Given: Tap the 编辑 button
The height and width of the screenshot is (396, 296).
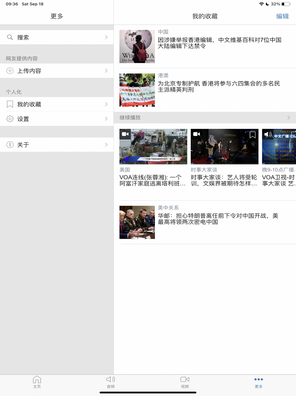Looking at the screenshot, I should [x=282, y=16].
